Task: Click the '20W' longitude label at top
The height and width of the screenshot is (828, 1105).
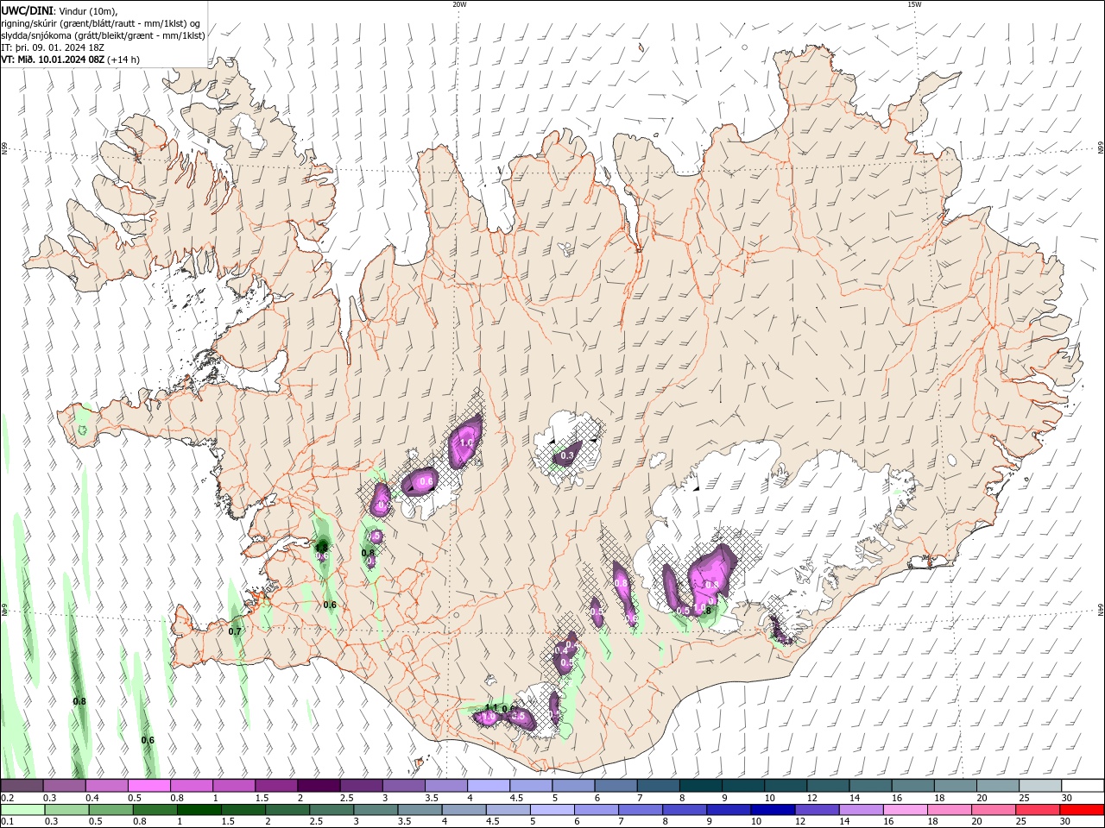Action: (x=459, y=4)
